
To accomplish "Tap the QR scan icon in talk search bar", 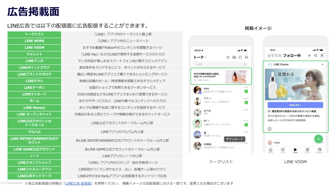I will point(245,64).
